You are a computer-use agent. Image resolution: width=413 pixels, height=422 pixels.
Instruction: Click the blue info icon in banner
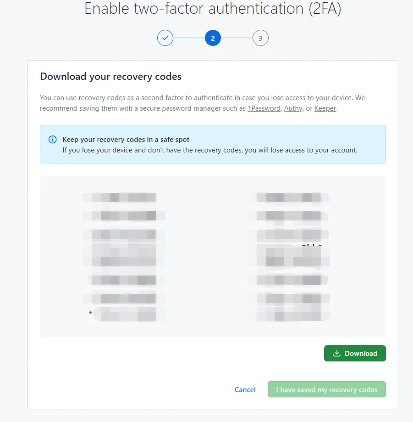[53, 140]
